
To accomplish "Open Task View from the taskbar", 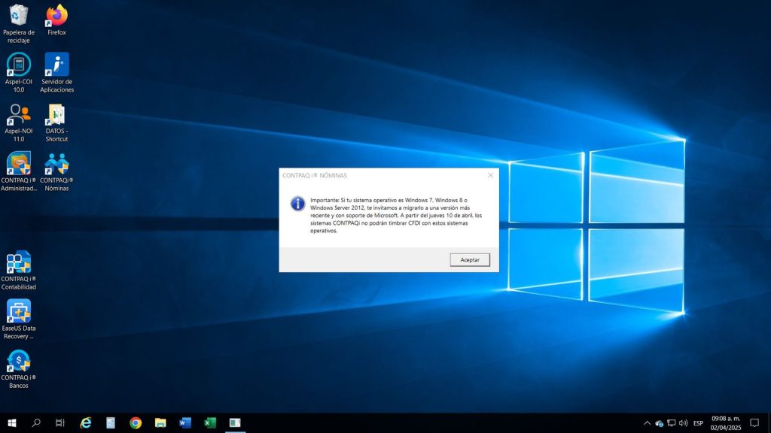I will (60, 422).
